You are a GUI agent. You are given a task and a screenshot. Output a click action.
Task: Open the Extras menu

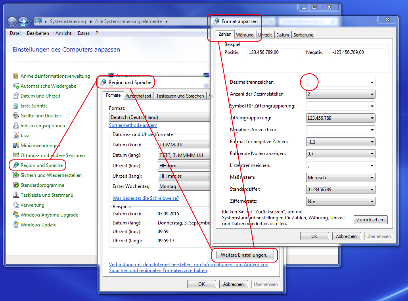84,33
